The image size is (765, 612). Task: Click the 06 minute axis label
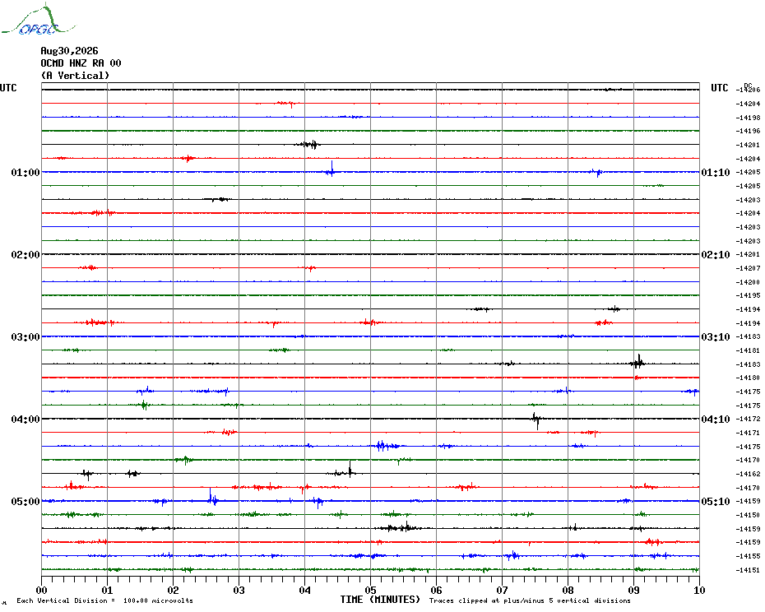click(x=437, y=590)
